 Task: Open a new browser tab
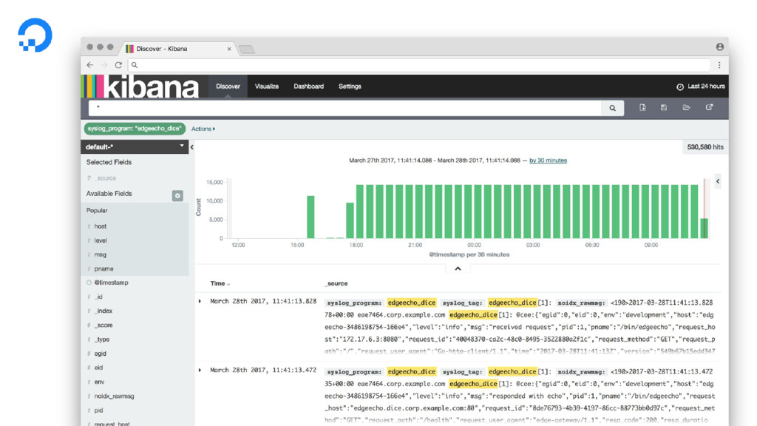pos(247,50)
